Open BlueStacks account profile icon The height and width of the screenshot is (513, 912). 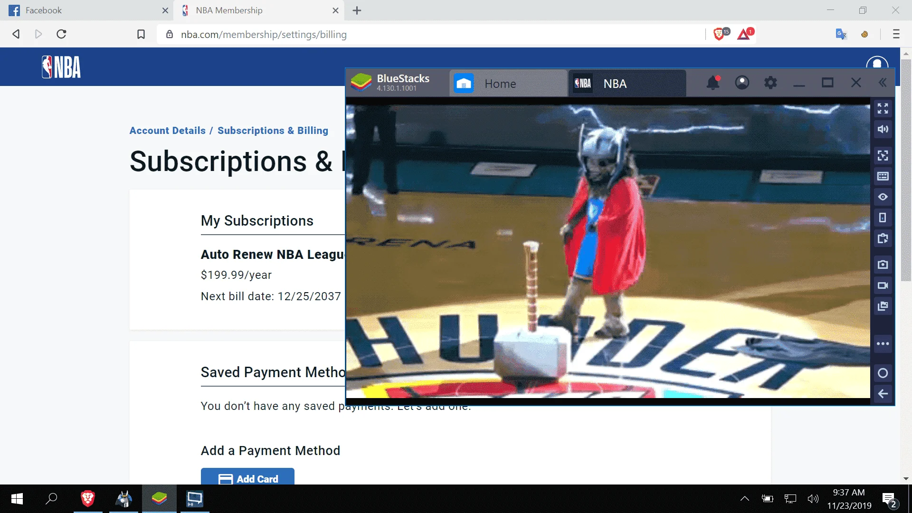[x=742, y=83]
